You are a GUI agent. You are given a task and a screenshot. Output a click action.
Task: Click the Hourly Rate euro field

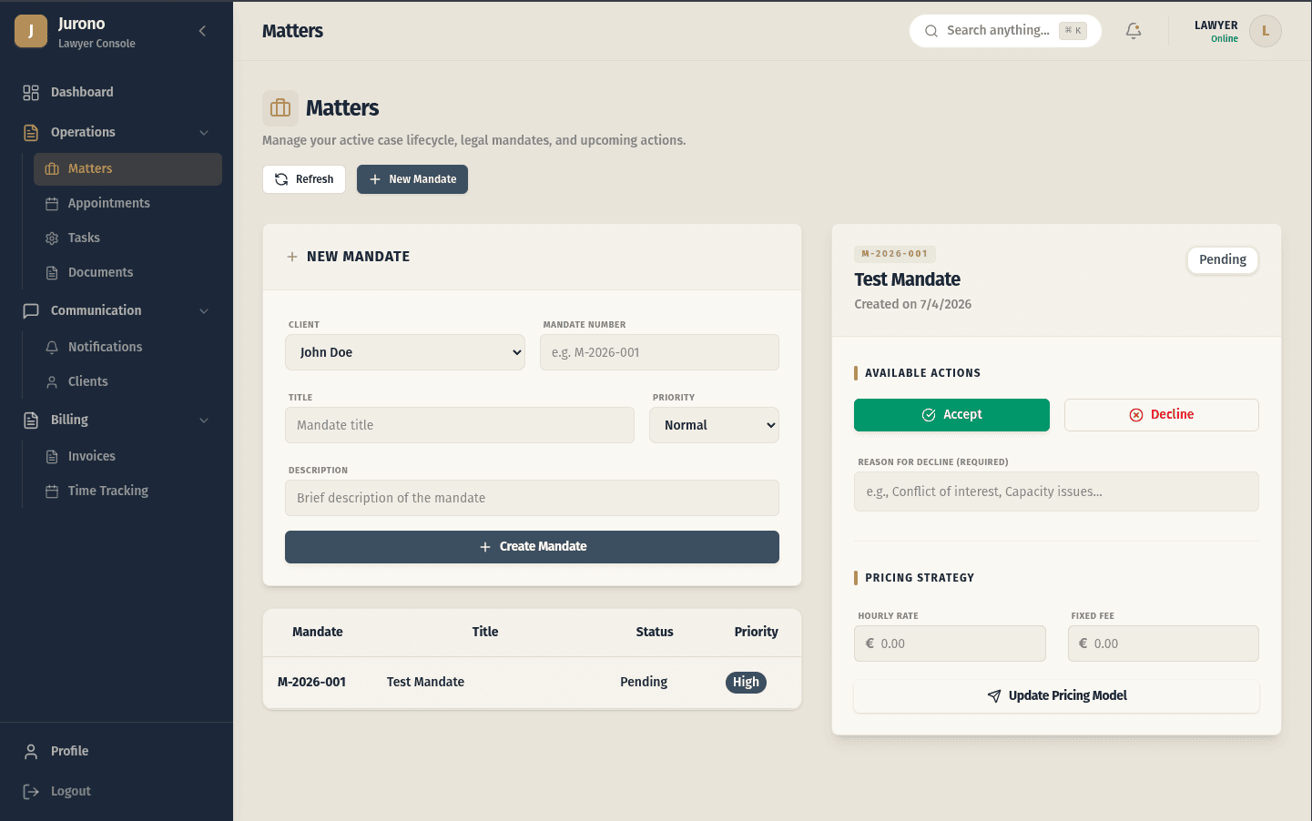950,644
